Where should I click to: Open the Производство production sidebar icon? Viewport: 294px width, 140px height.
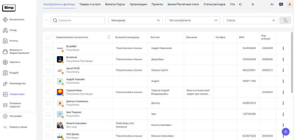tap(5, 84)
